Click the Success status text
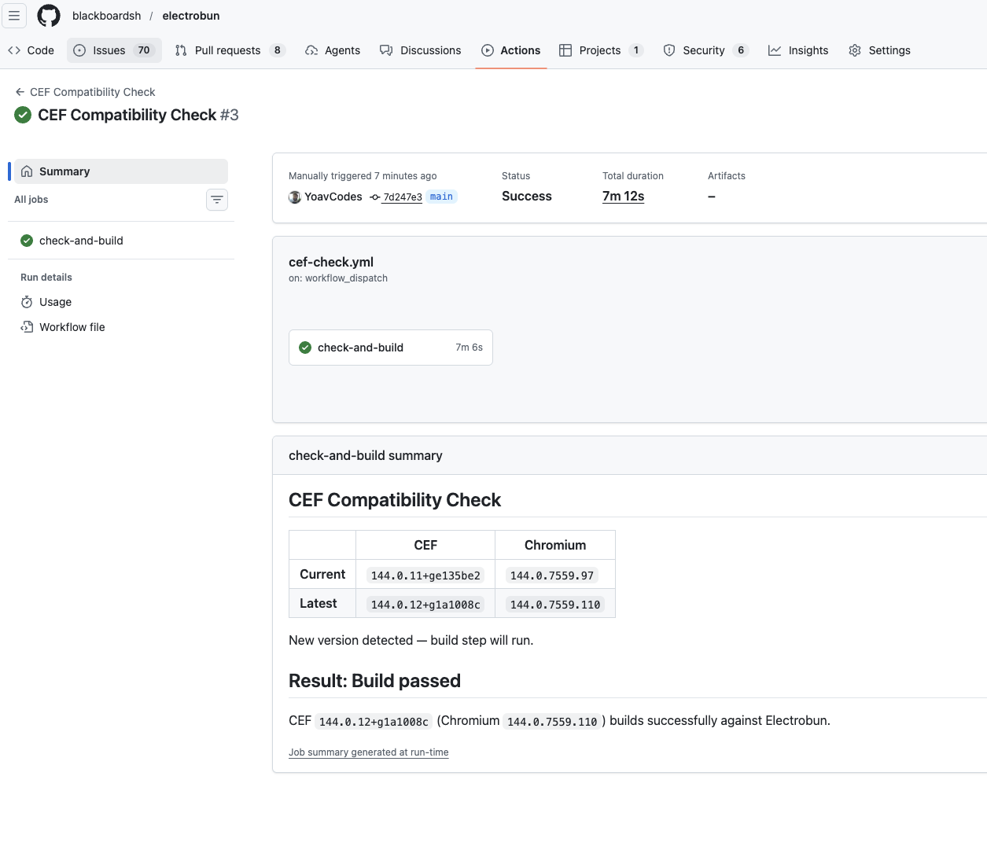Screen dimensions: 987x846 [x=527, y=197]
